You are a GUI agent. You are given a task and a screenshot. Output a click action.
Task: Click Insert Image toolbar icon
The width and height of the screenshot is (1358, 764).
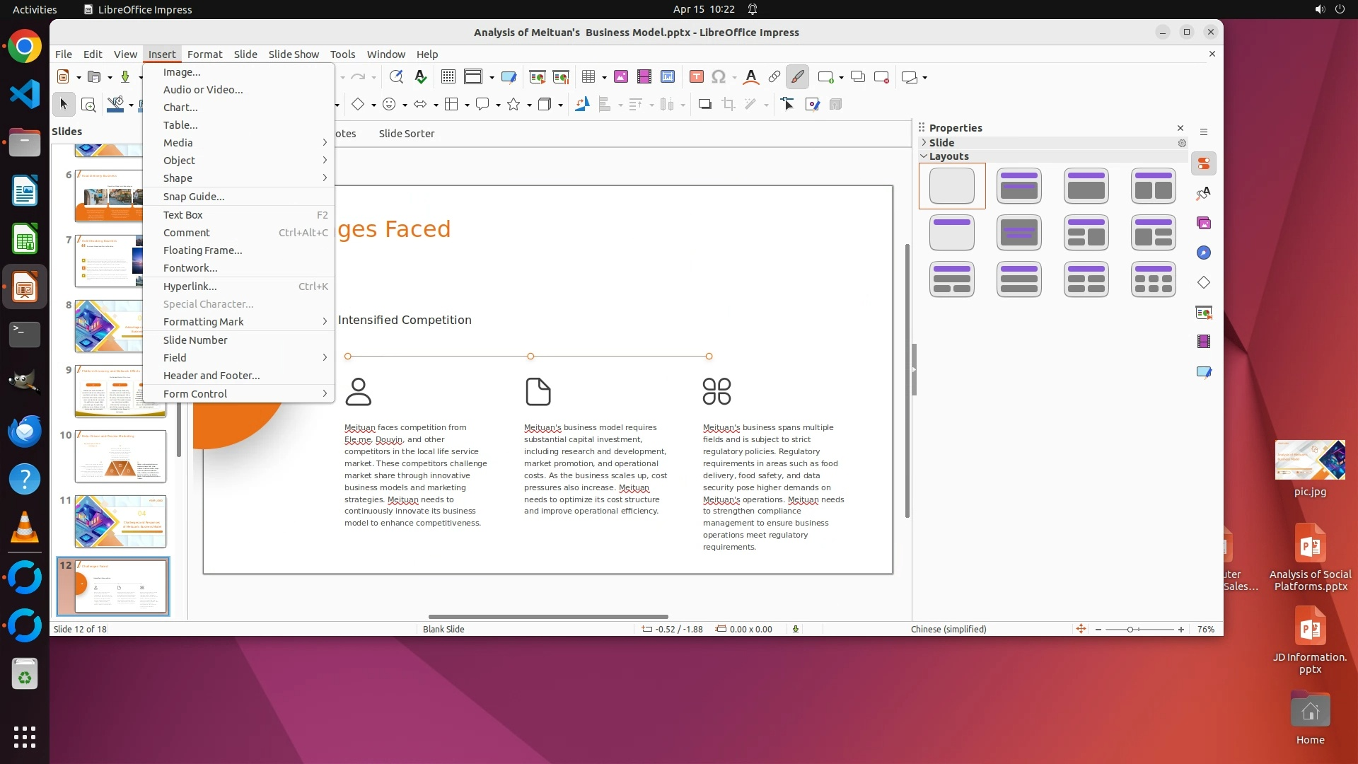pyautogui.click(x=621, y=77)
